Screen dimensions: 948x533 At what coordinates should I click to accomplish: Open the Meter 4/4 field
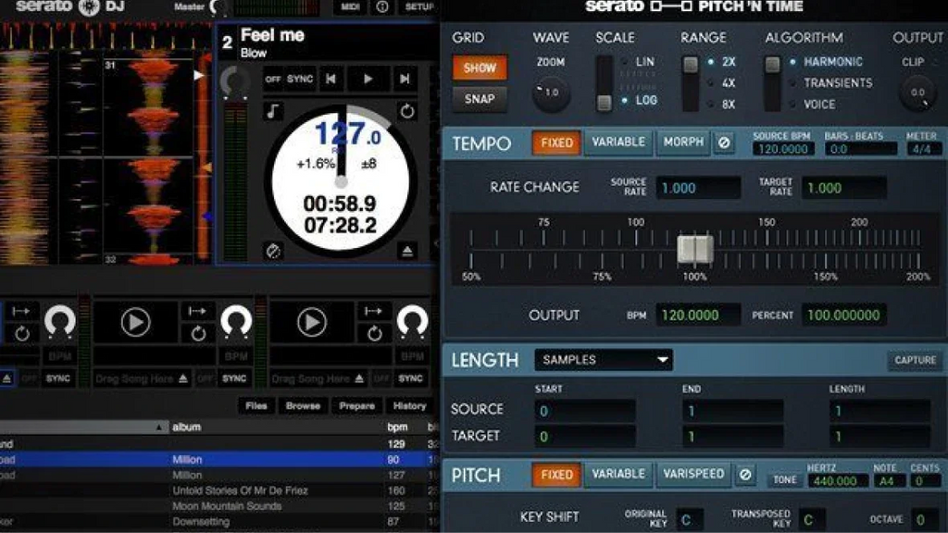tap(922, 149)
